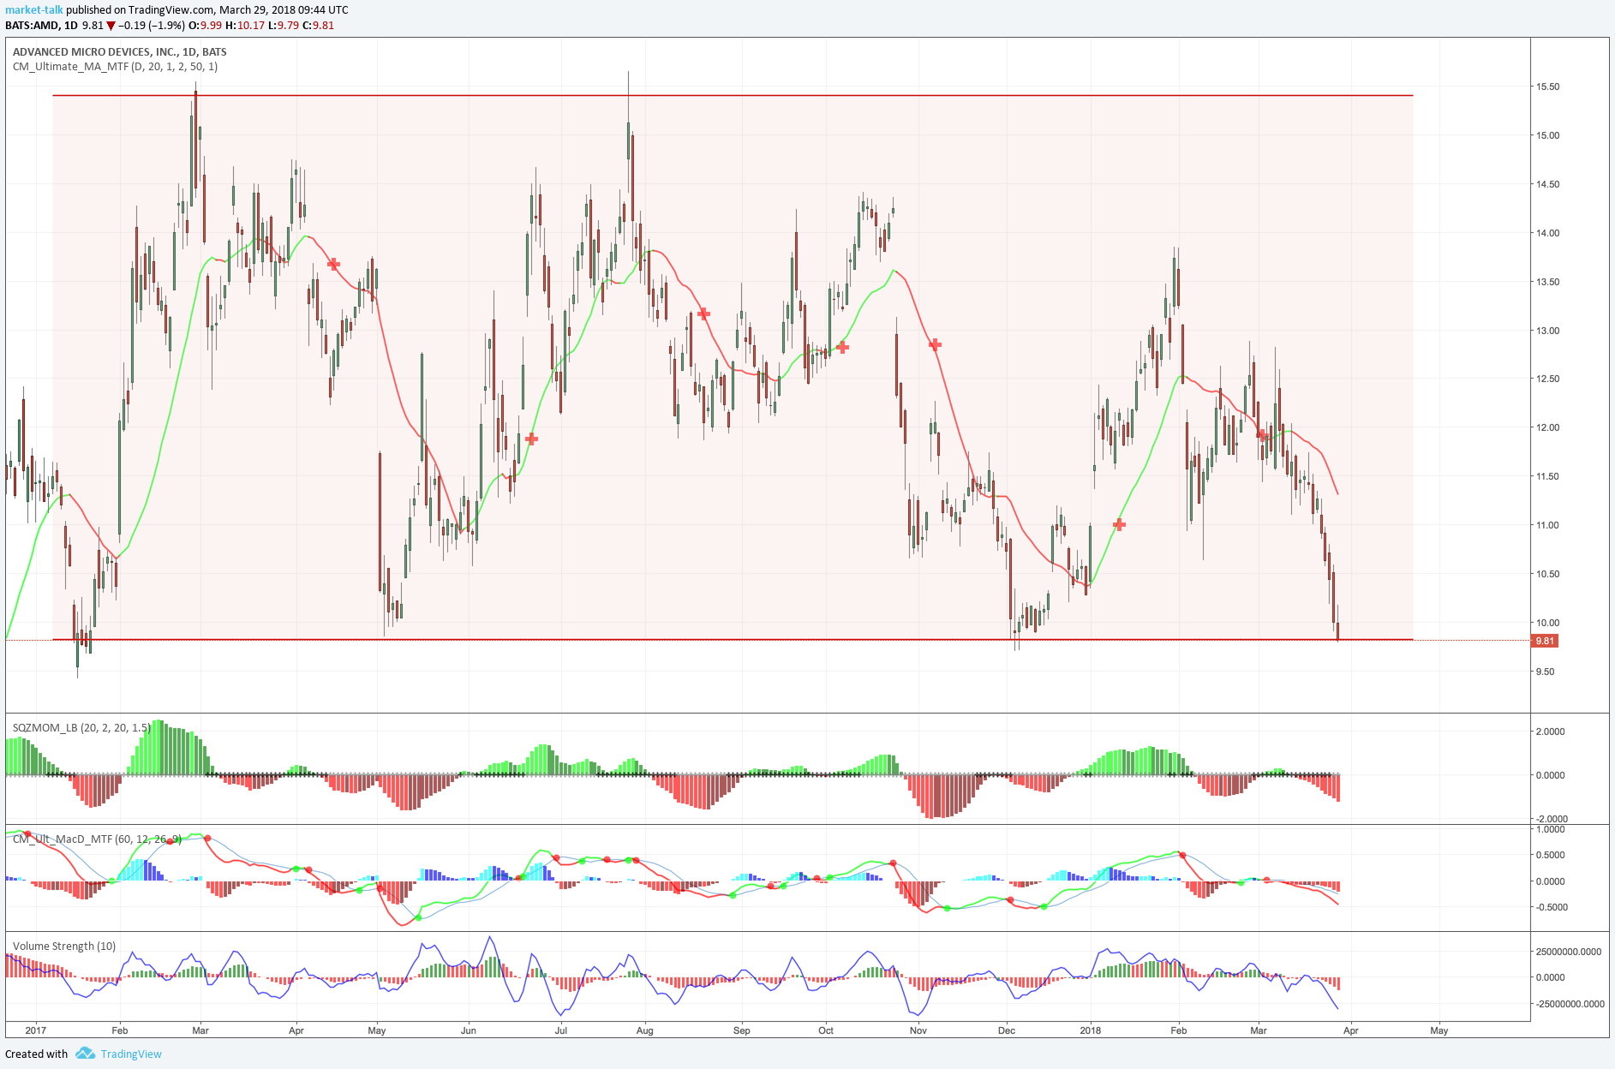Select the upper red resistance line near 15.50
Viewport: 1615px width, 1069px height.
pyautogui.click(x=733, y=95)
